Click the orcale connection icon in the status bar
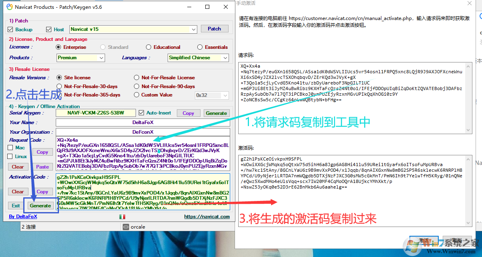The height and width of the screenshot is (257, 482). click(126, 227)
